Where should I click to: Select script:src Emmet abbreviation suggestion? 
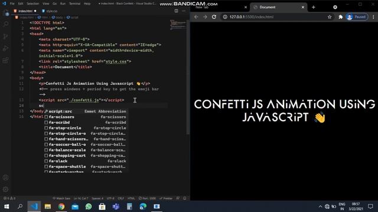point(86,111)
